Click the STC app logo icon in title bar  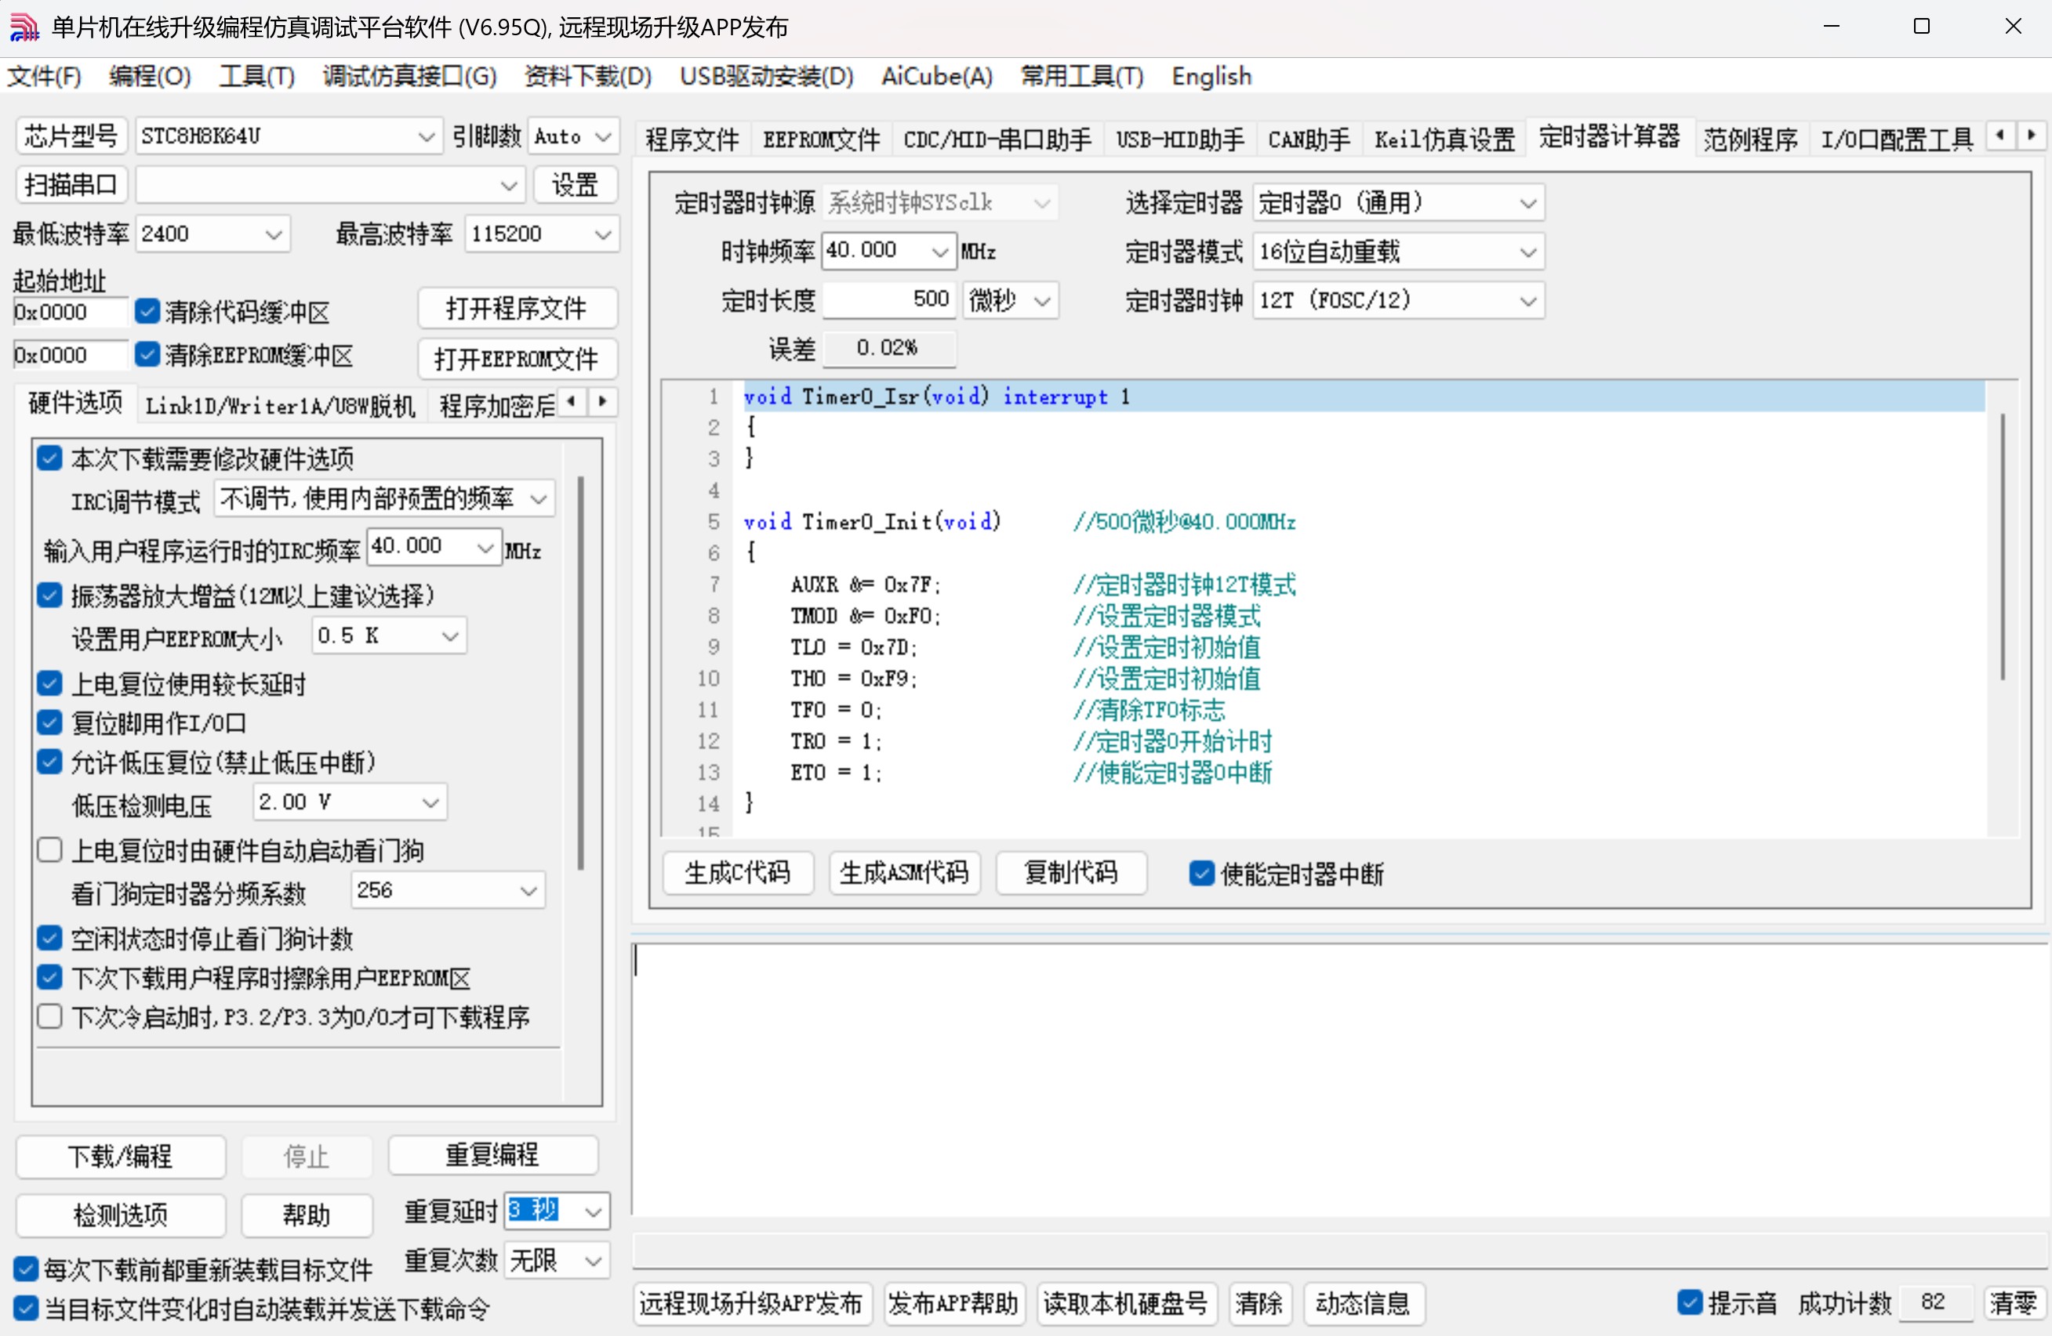tap(24, 27)
